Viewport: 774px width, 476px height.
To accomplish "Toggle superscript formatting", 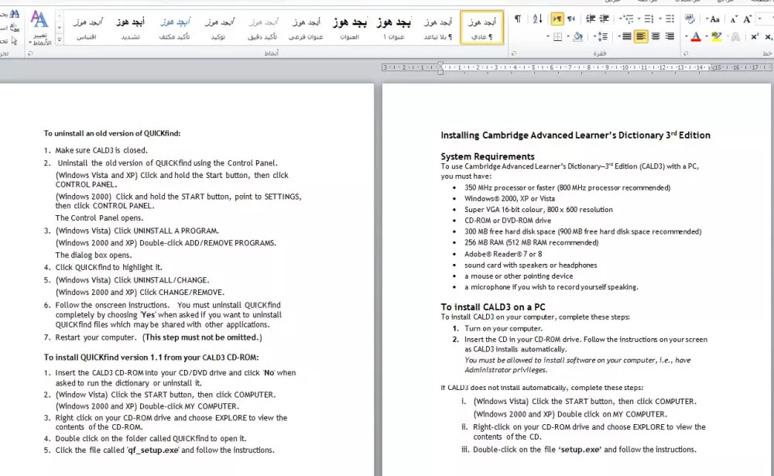I will click(x=754, y=36).
